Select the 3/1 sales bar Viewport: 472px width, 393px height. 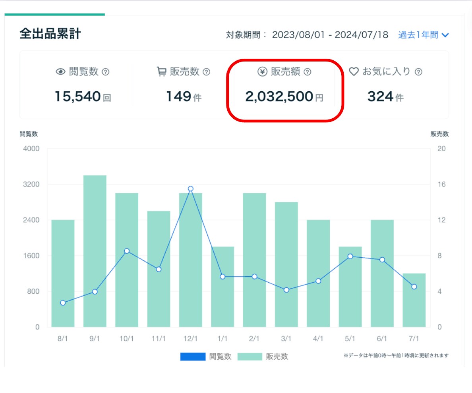[x=286, y=264]
